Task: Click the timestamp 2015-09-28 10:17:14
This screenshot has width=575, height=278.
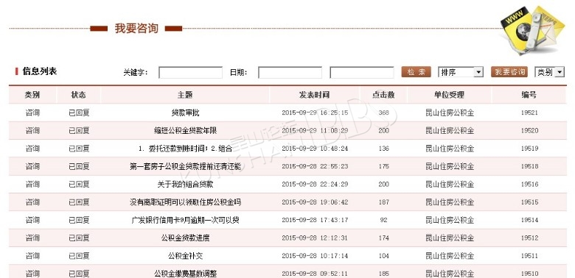Action: (315, 256)
